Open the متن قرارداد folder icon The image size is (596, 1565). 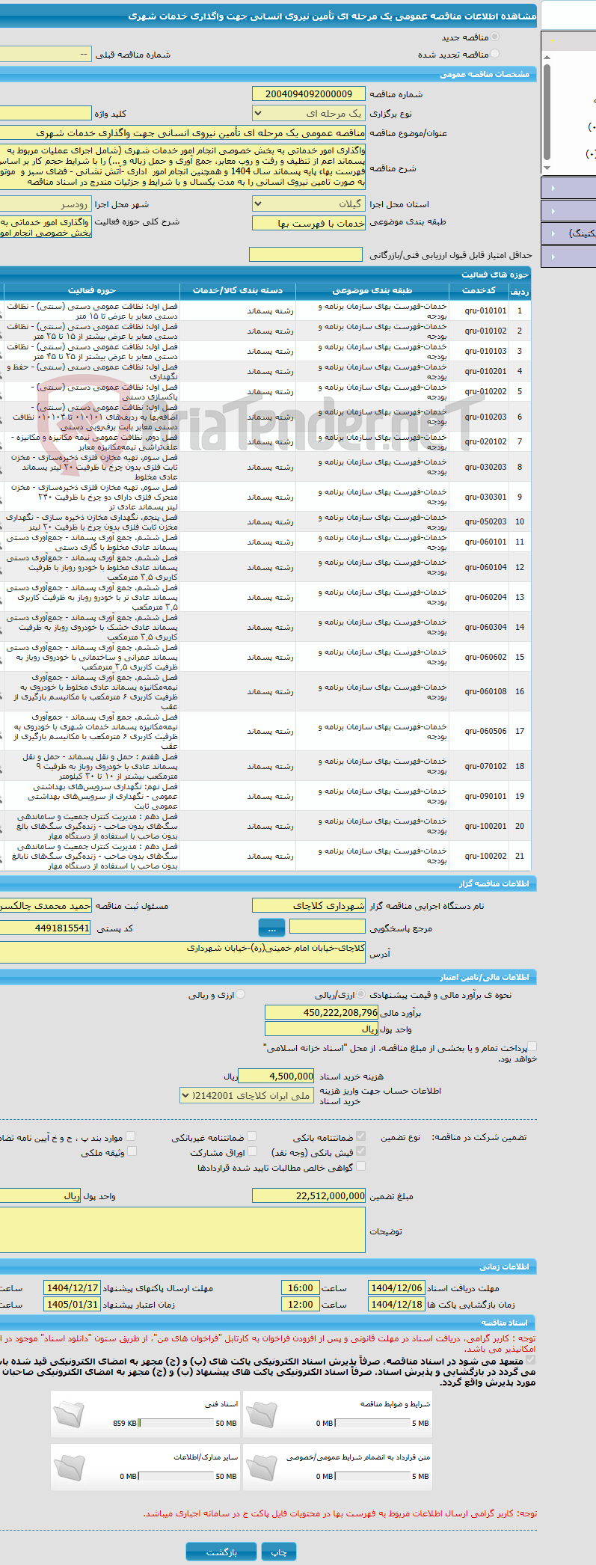point(262,1467)
